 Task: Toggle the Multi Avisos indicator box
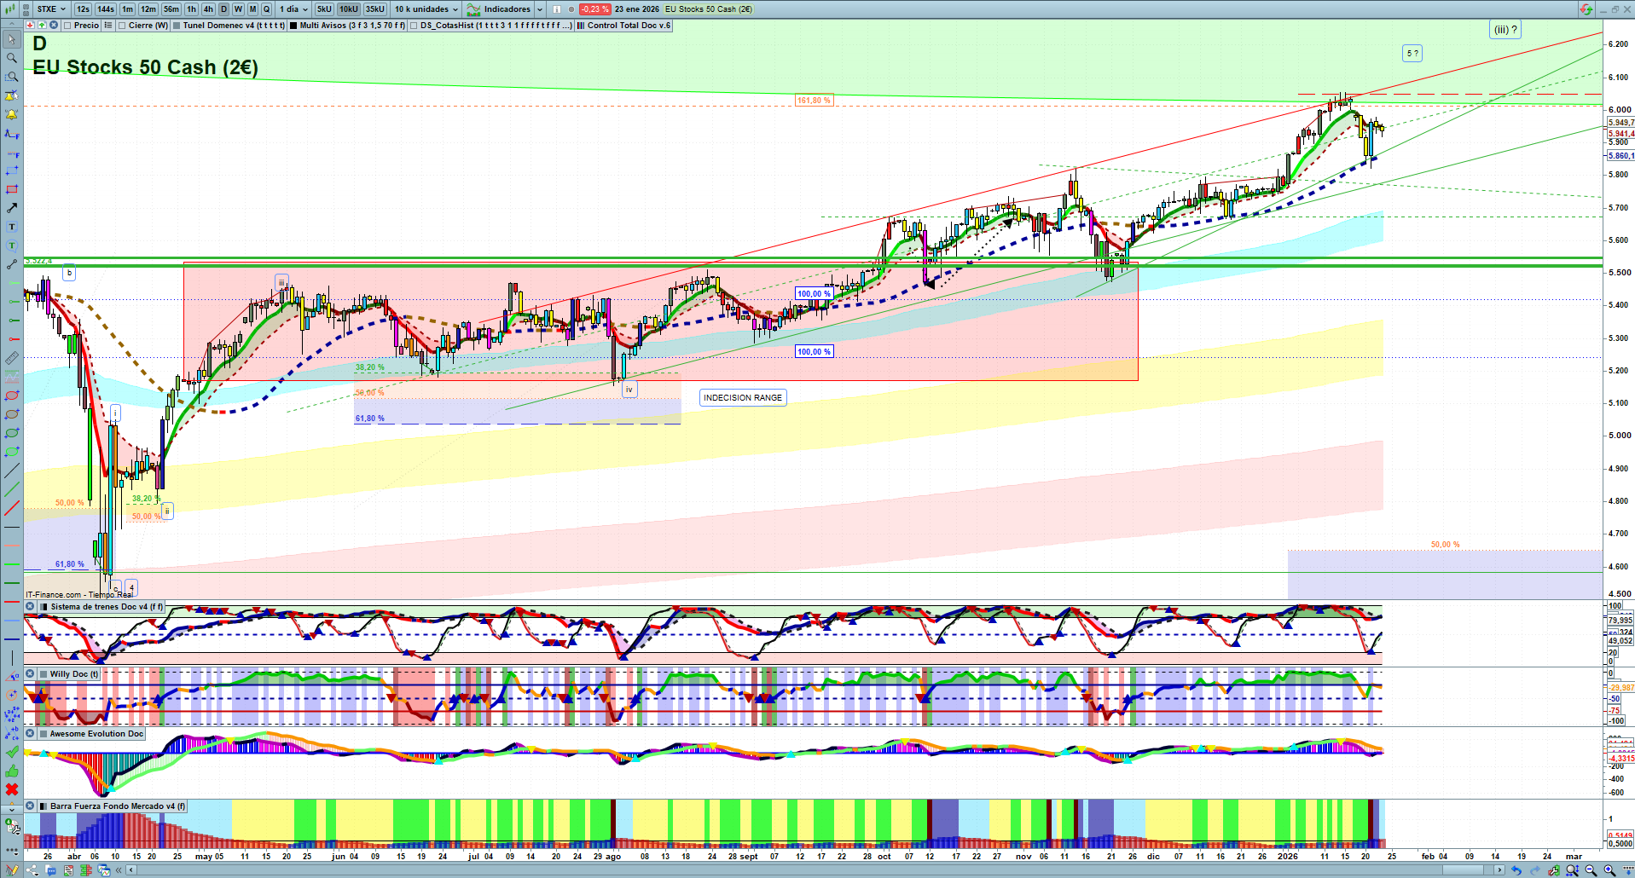tap(293, 26)
